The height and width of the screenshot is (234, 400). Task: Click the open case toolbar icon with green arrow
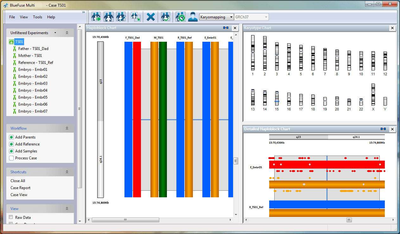point(96,17)
